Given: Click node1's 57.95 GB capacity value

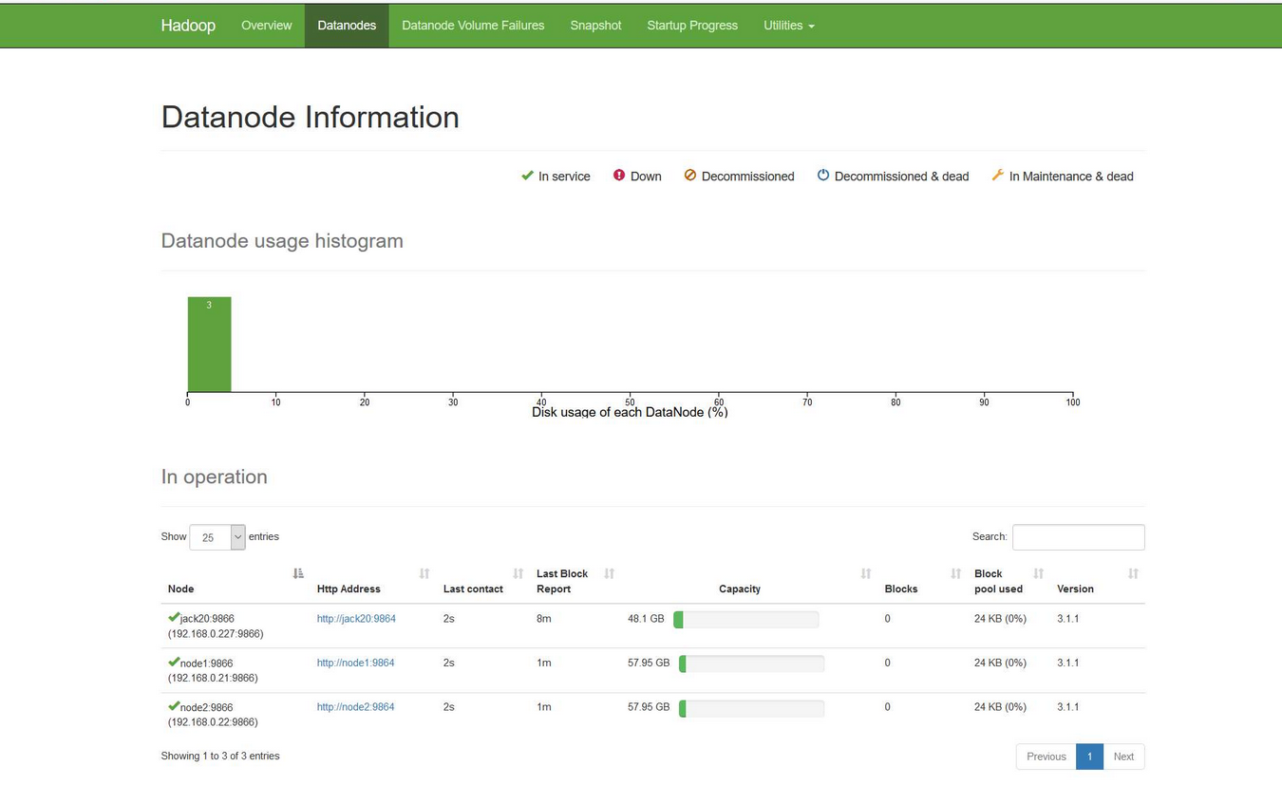Looking at the screenshot, I should (x=649, y=663).
